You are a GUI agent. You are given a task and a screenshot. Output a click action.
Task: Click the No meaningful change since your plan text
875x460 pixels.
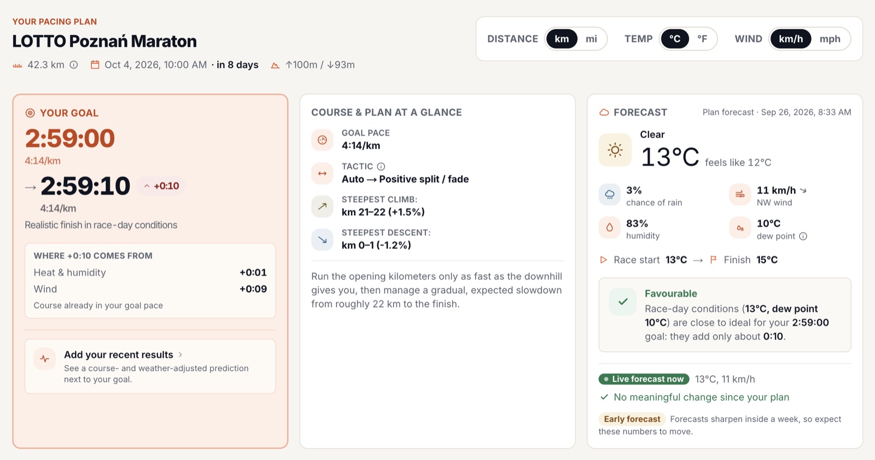(x=702, y=397)
